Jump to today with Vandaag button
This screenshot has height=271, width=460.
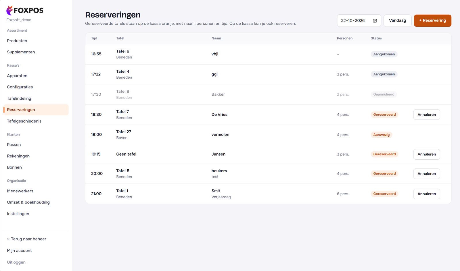click(x=397, y=21)
